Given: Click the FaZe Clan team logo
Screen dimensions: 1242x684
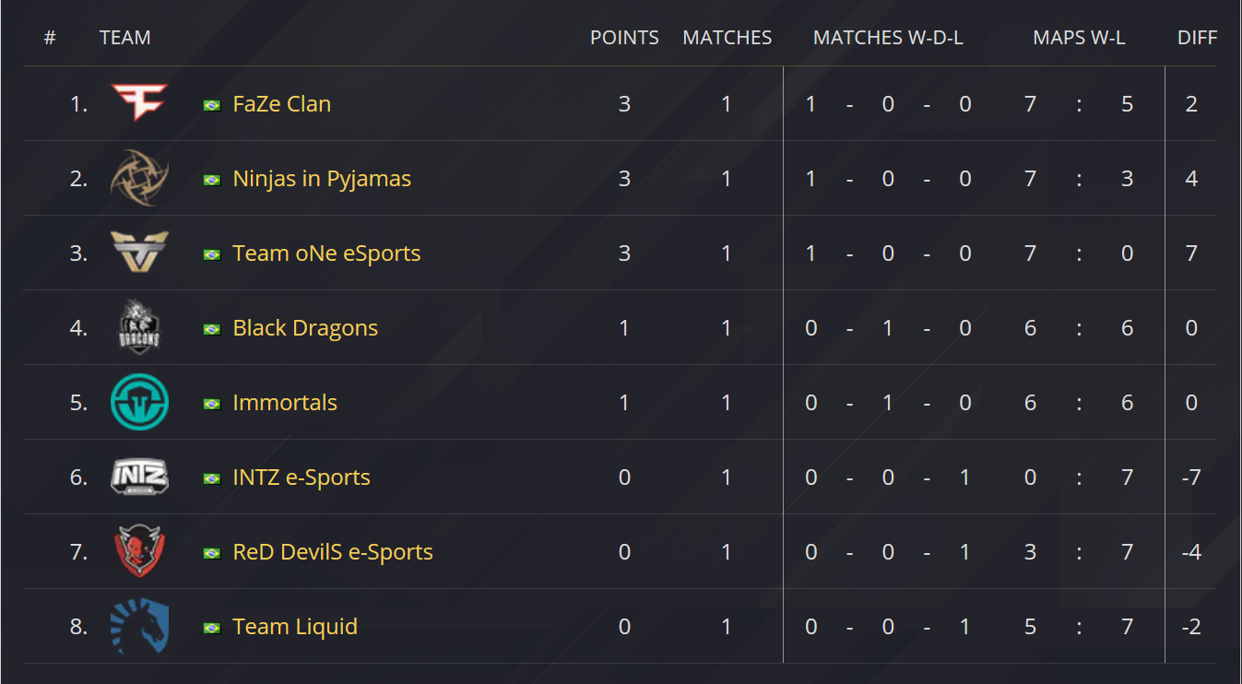Looking at the screenshot, I should 139,102.
